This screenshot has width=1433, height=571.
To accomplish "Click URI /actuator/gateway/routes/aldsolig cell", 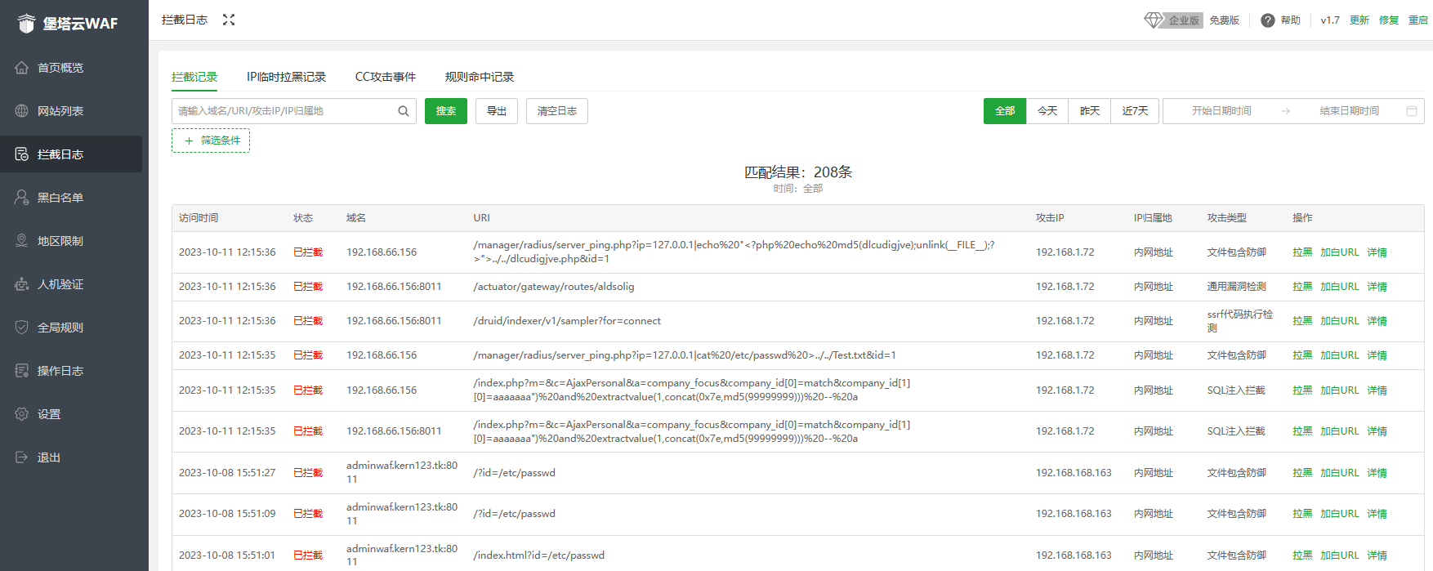I will tap(554, 287).
